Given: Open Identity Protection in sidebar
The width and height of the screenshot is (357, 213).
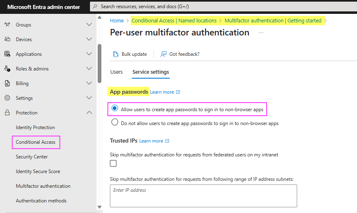Looking at the screenshot, I should click(35, 127).
